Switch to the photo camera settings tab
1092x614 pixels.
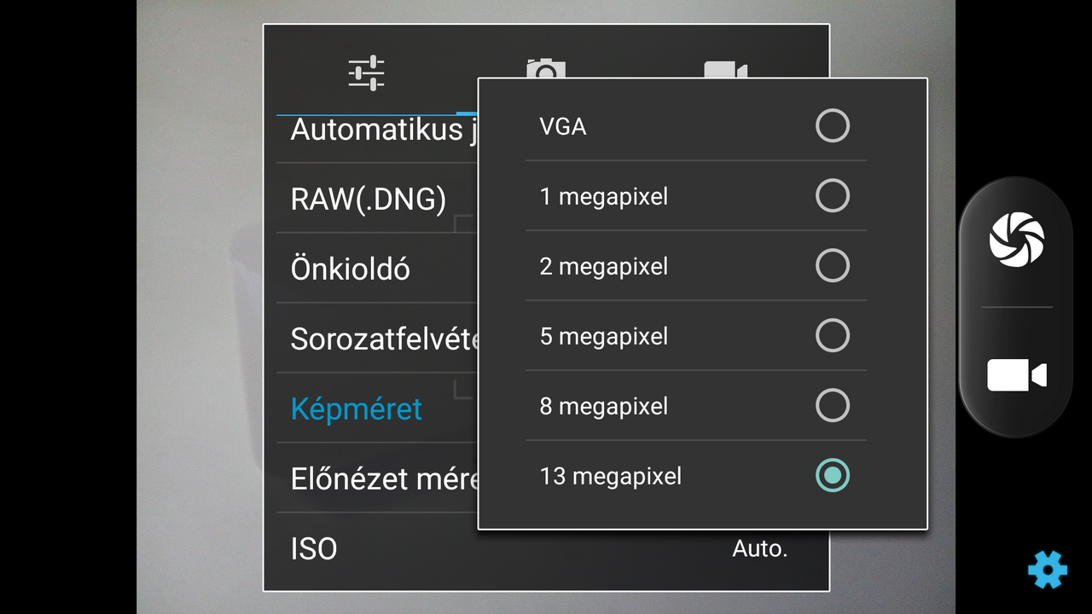click(x=546, y=67)
